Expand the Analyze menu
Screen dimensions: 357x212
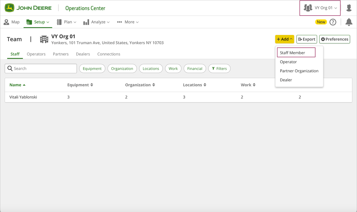tap(97, 22)
